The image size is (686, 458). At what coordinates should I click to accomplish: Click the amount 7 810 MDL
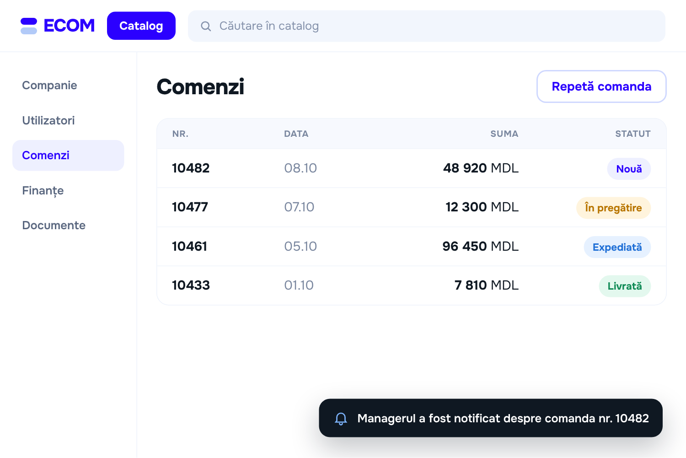click(x=487, y=286)
